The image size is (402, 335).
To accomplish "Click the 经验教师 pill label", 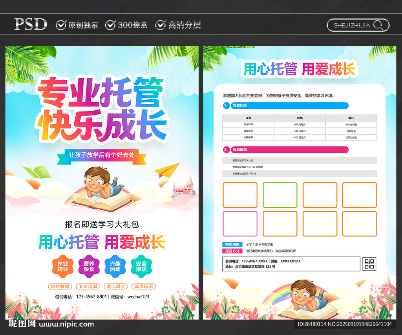I will click(x=60, y=286).
